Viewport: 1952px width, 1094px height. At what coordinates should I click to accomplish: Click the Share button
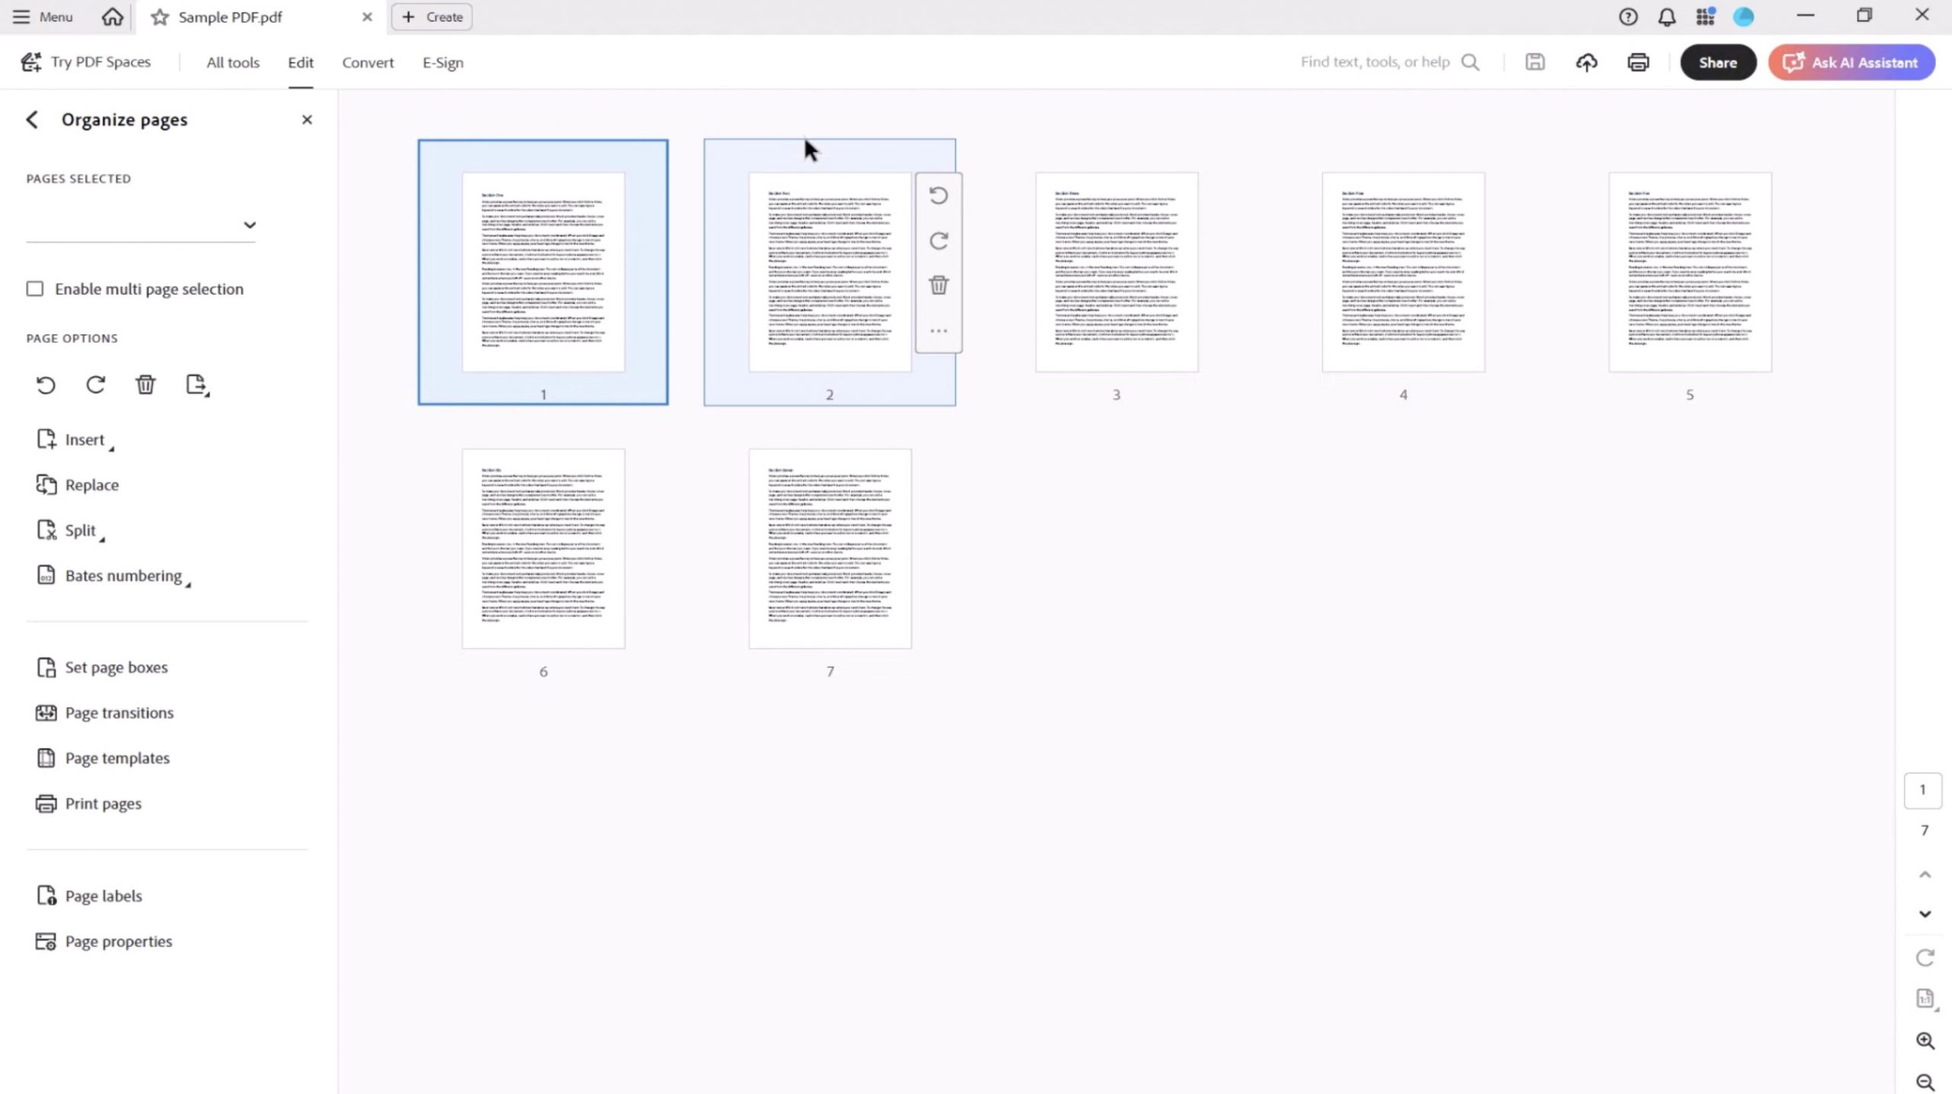tap(1718, 63)
